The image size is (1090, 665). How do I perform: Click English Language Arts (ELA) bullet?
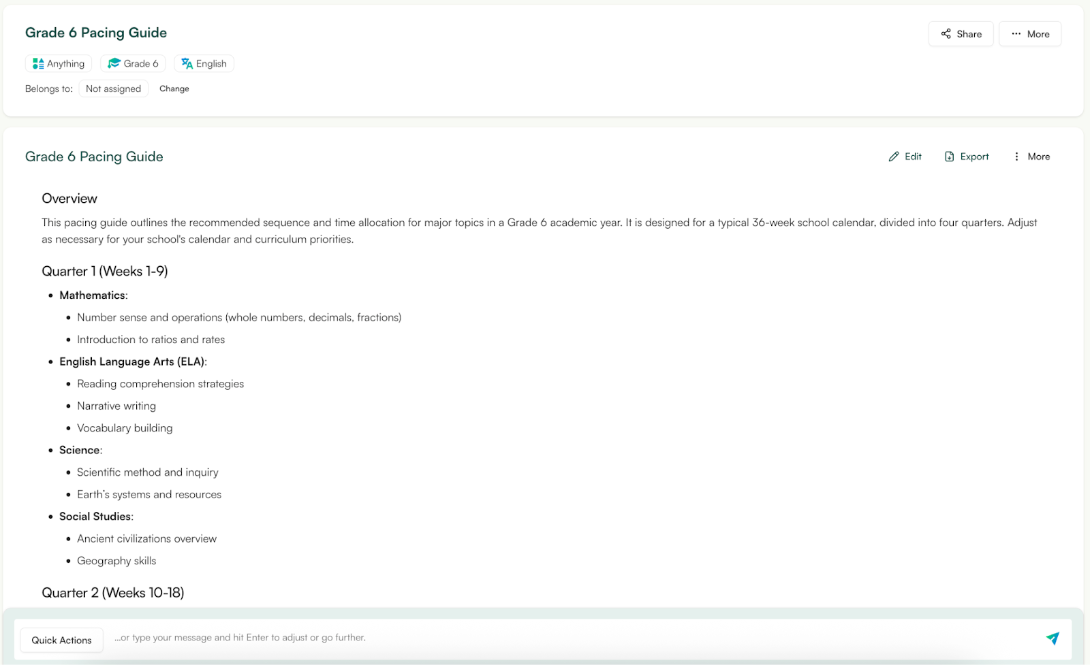click(133, 361)
